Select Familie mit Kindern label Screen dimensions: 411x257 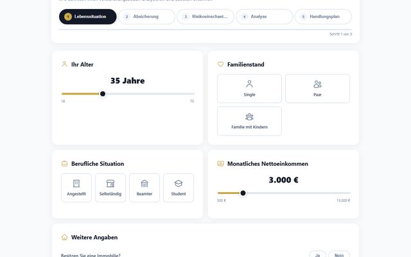pos(249,127)
